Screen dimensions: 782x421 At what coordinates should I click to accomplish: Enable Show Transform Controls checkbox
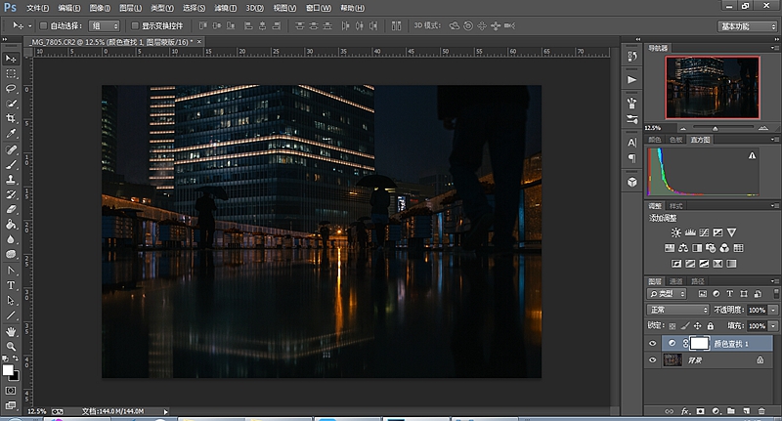(135, 25)
